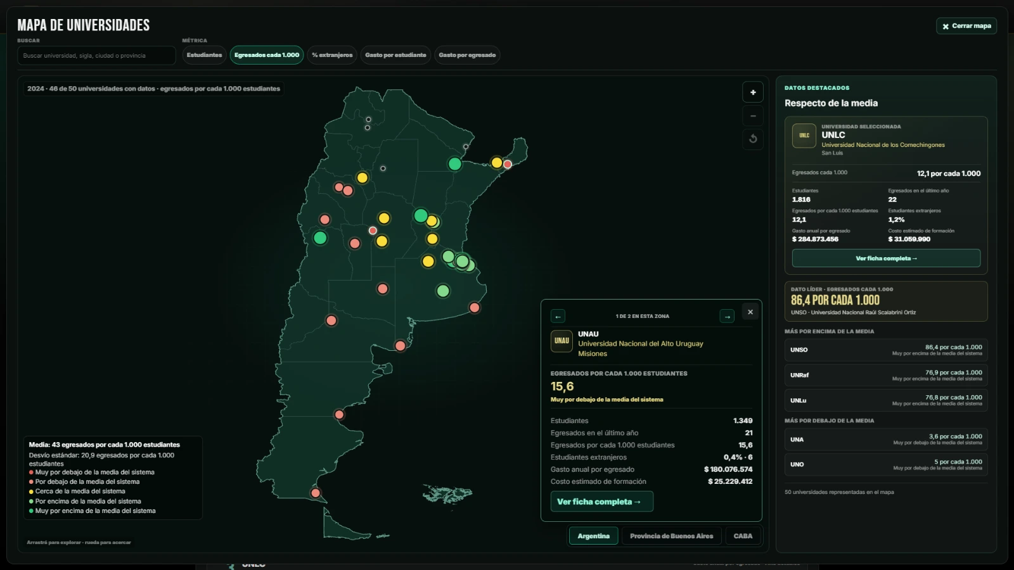Image resolution: width=1014 pixels, height=570 pixels.
Task: Open the UNO ranking row
Action: [x=886, y=464]
